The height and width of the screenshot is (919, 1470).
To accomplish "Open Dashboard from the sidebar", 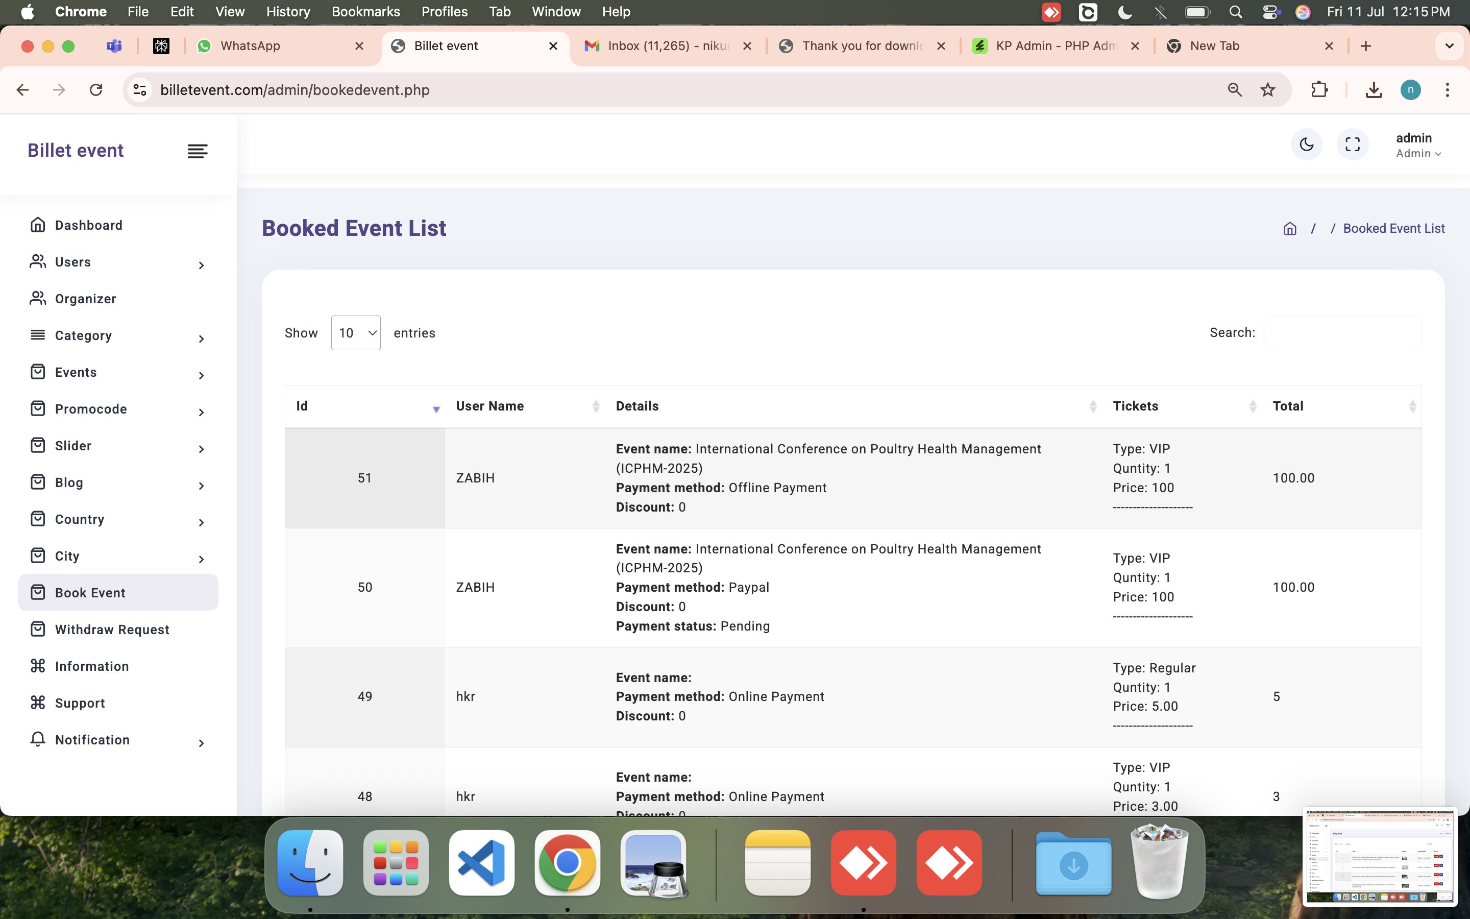I will coord(89,225).
